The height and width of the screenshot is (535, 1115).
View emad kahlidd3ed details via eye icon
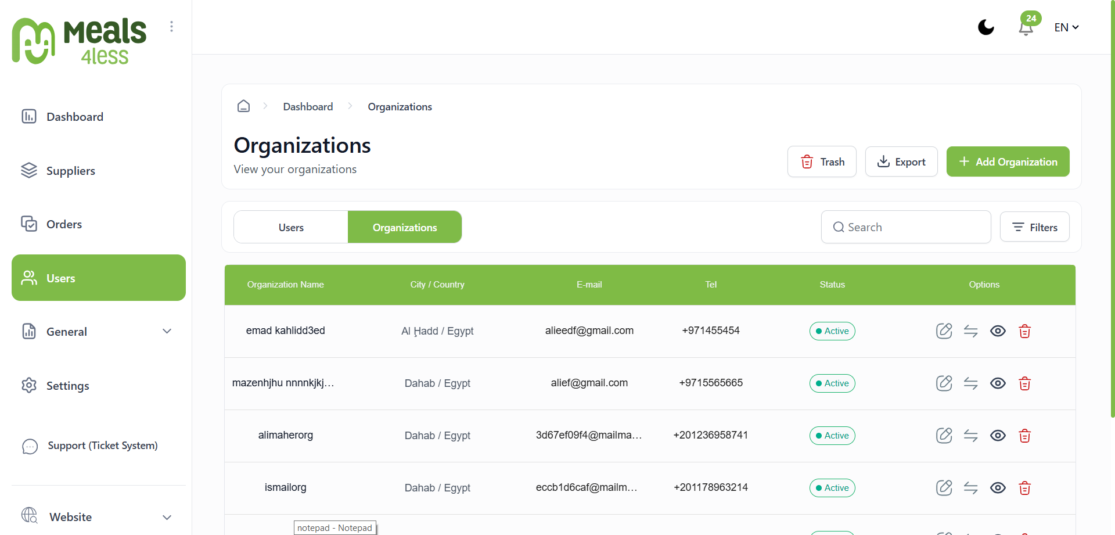[998, 331]
